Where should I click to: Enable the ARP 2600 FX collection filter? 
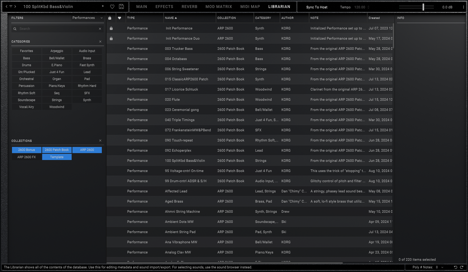click(27, 157)
